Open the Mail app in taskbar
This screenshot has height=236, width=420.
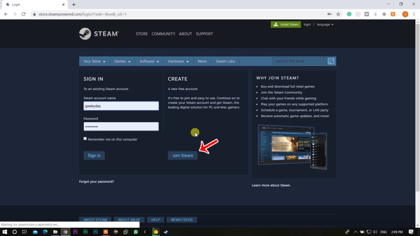(35, 232)
